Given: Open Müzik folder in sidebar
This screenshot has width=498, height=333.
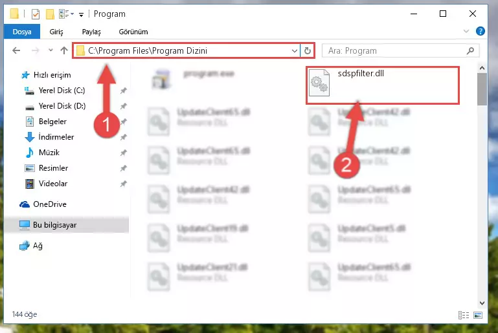Looking at the screenshot, I should pyautogui.click(x=49, y=153).
